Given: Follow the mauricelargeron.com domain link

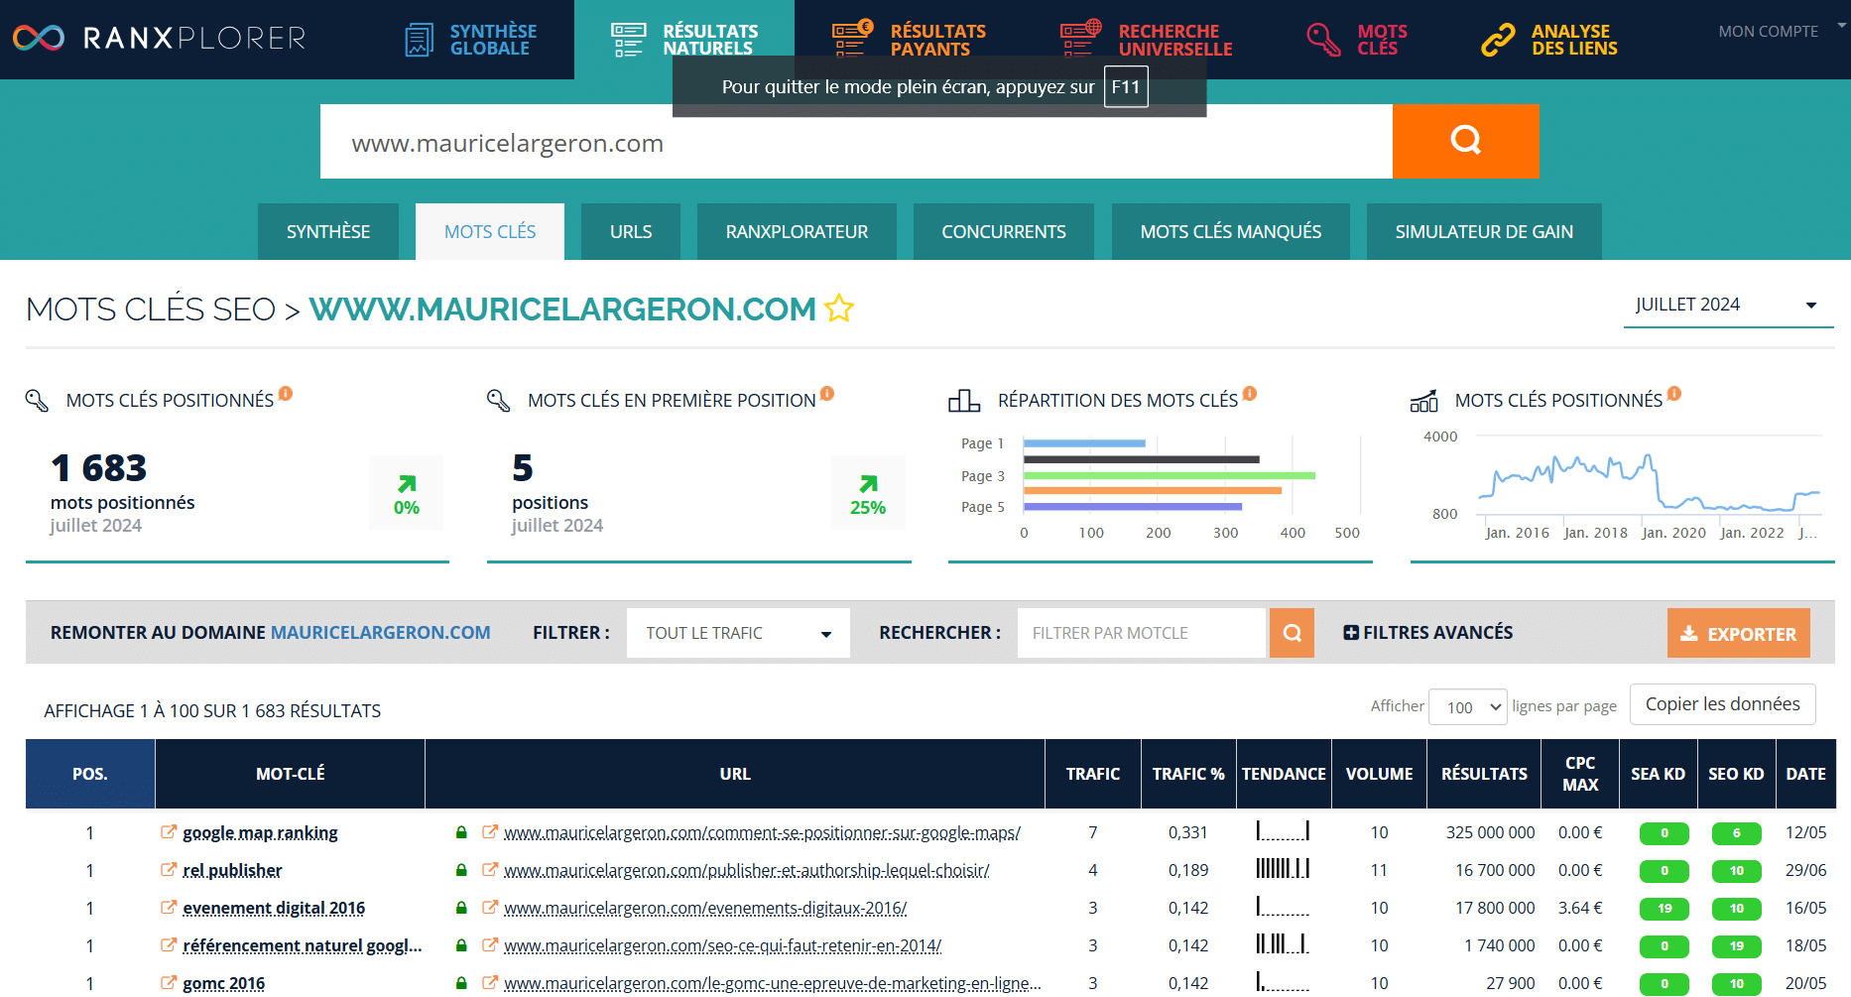Looking at the screenshot, I should (x=380, y=633).
